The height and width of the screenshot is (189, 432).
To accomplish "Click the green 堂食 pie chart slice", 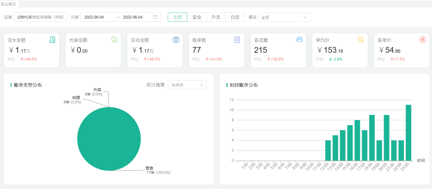I will tap(109, 139).
